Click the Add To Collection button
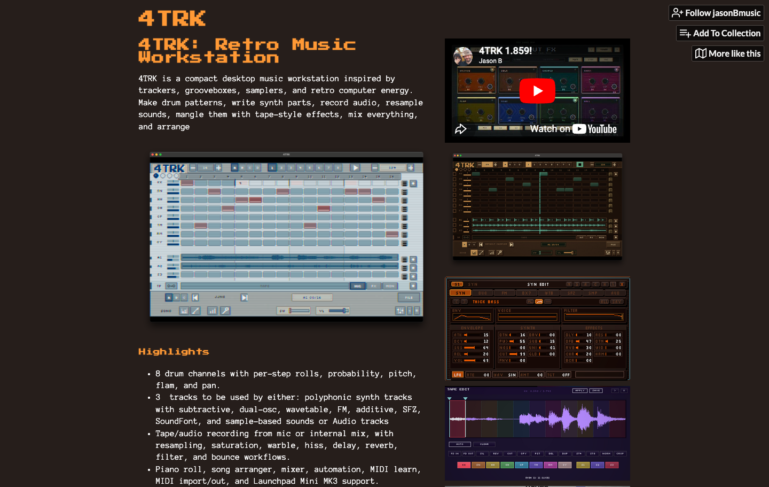 (720, 33)
